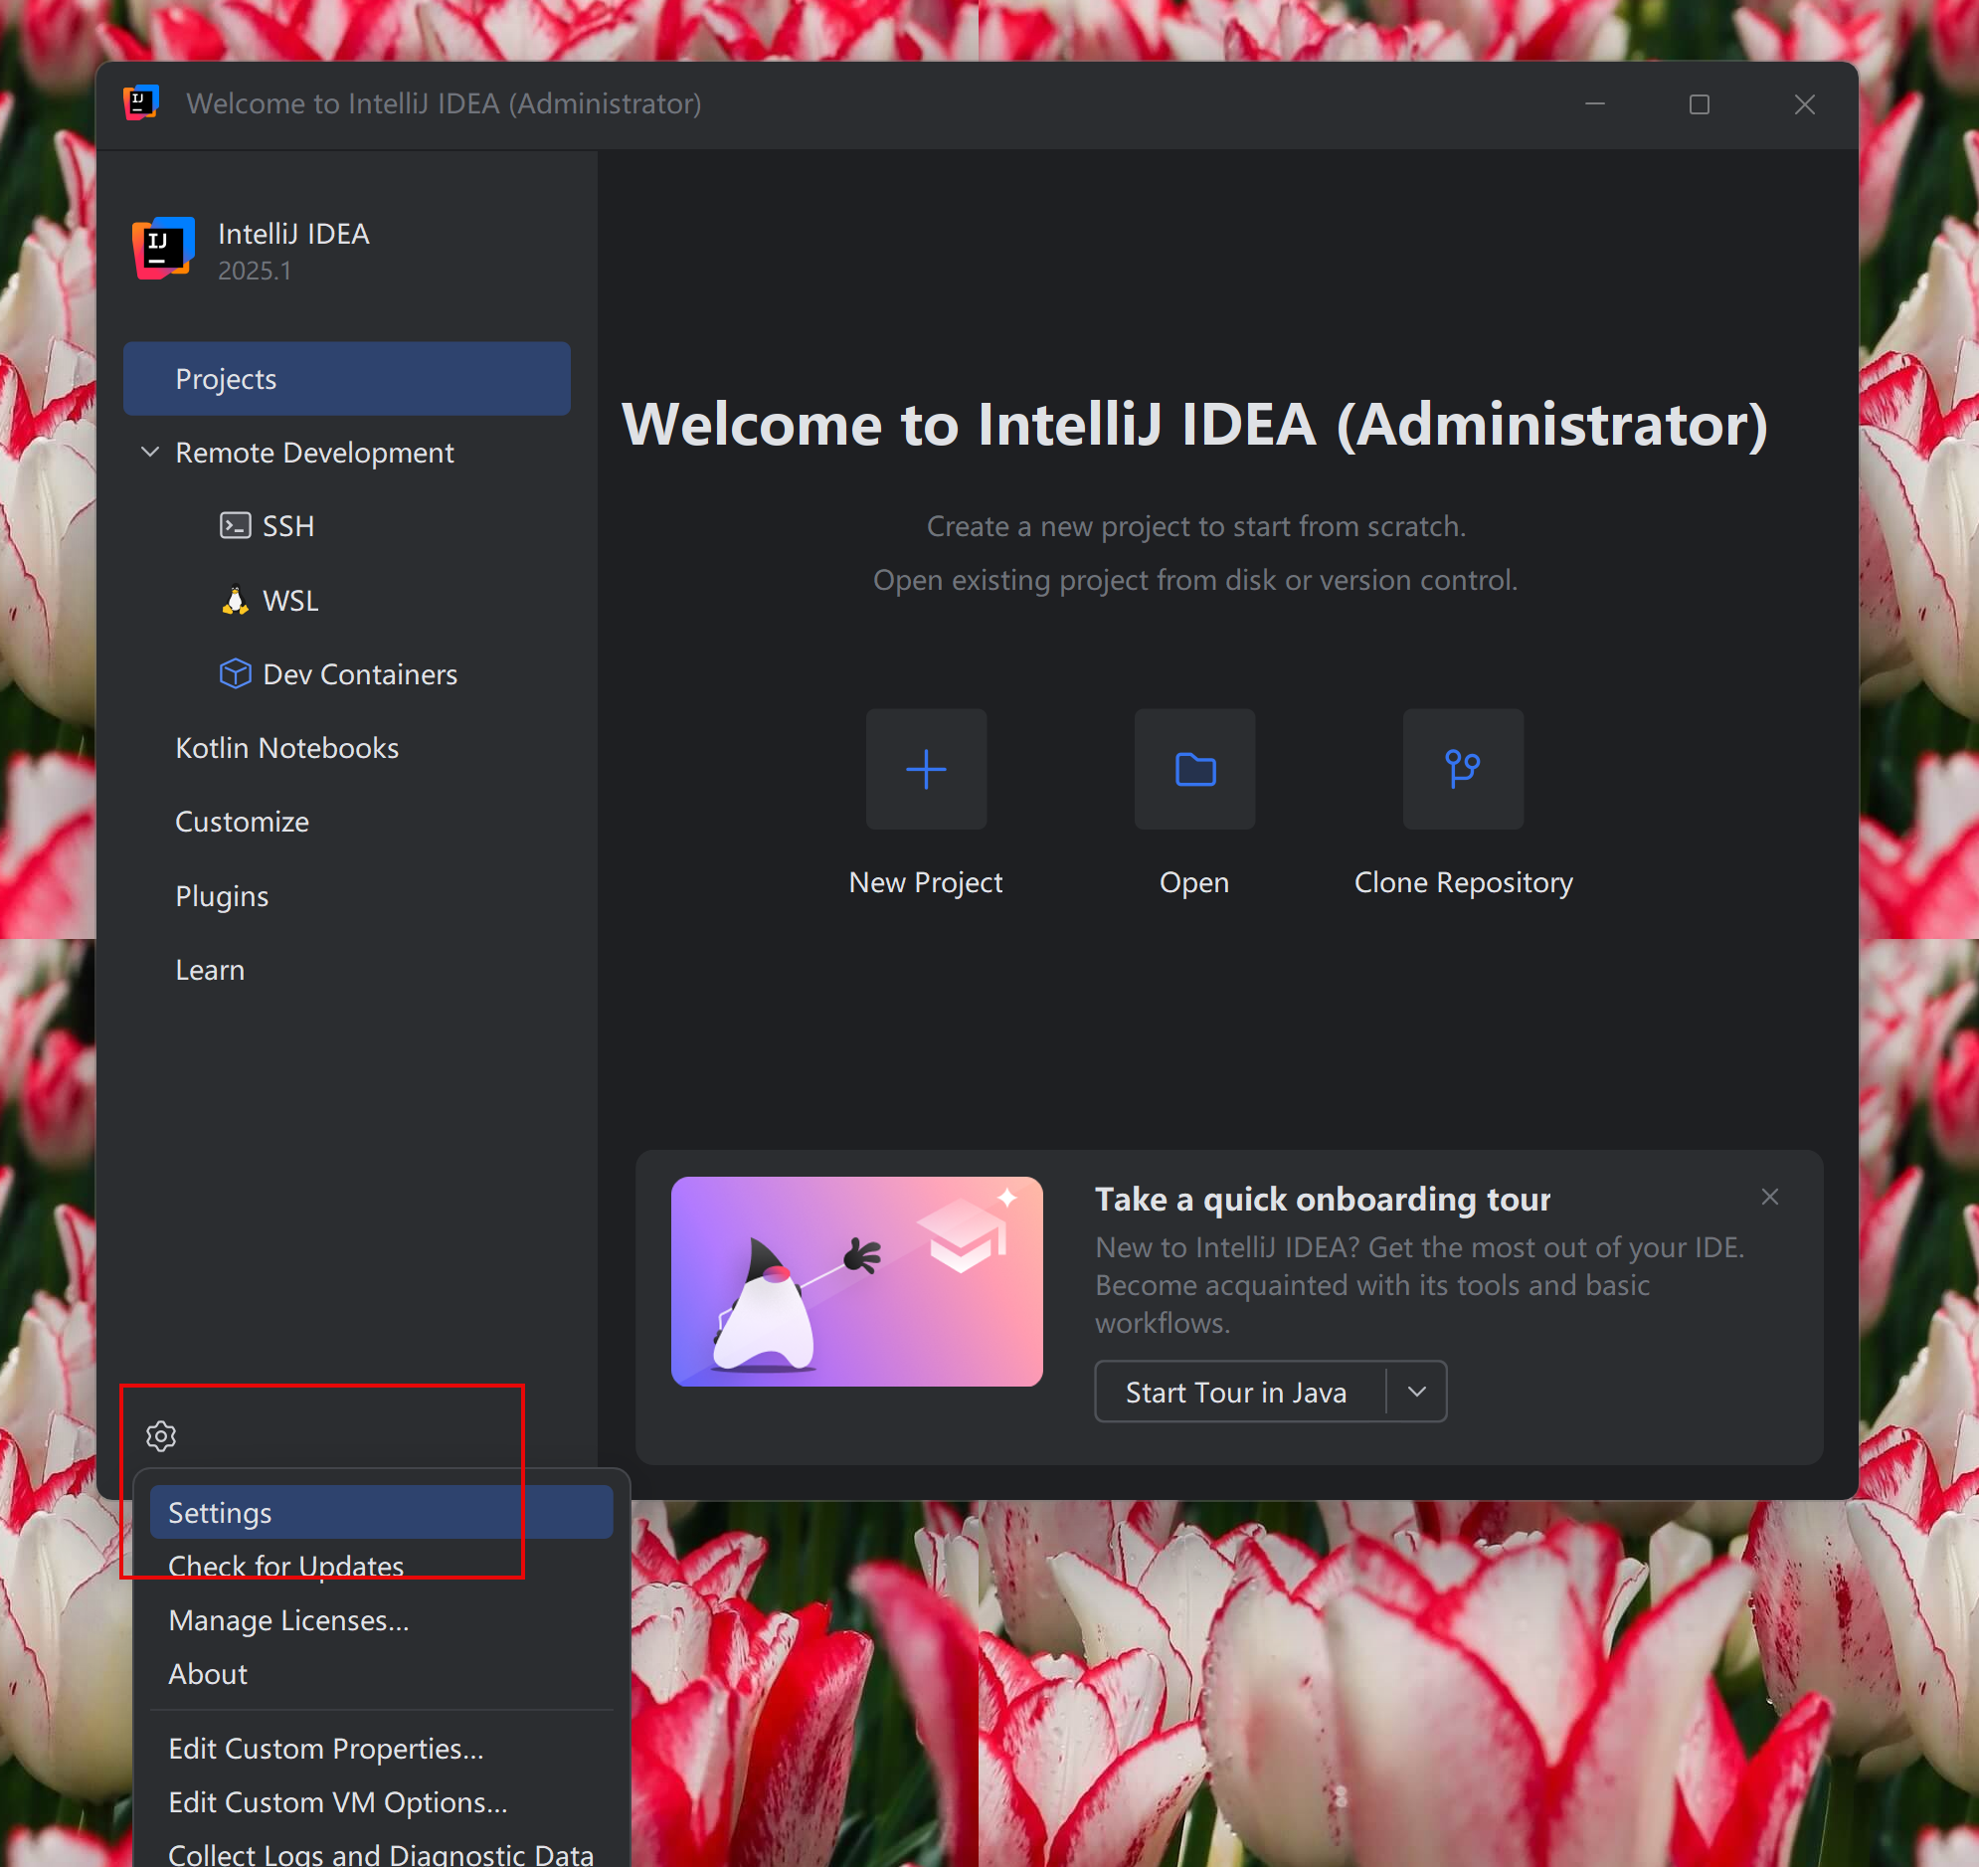Click the IntelliJ IDEA logo in sidebar
Image resolution: width=1979 pixels, height=1867 pixels.
[x=163, y=248]
